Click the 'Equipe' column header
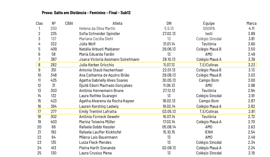This screenshot has width=270, height=157. (209, 23)
